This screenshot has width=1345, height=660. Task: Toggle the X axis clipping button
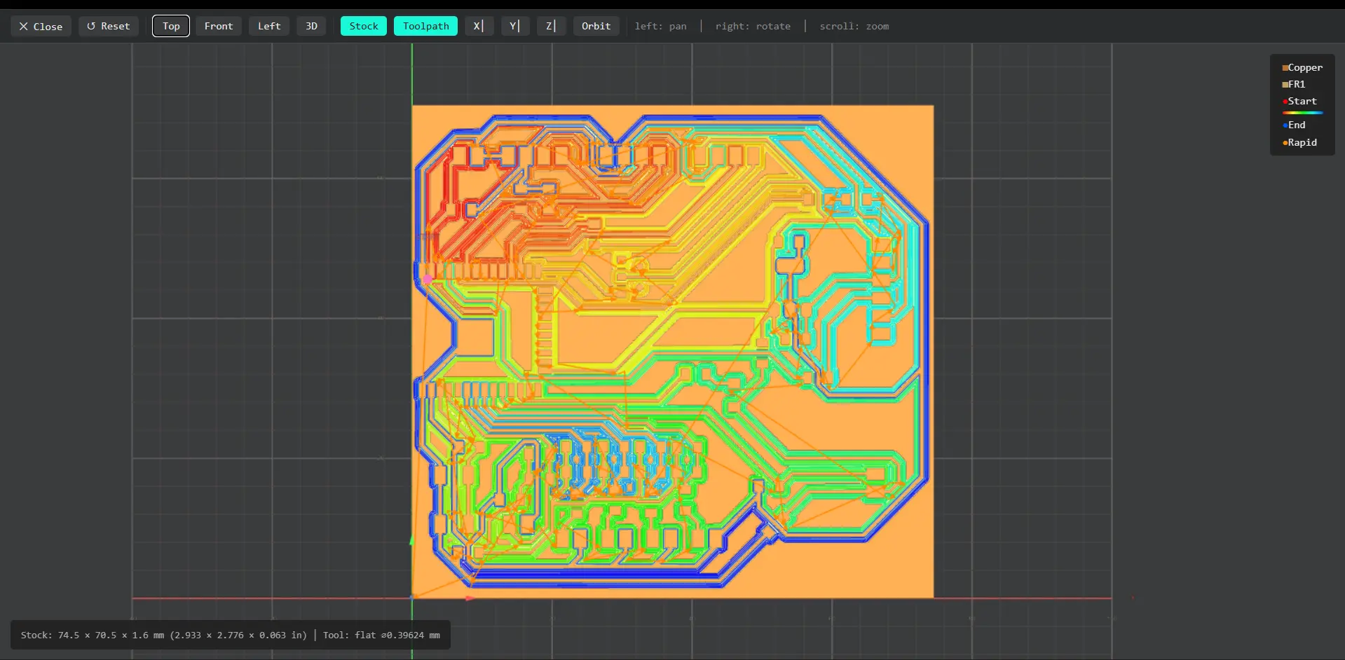point(479,27)
